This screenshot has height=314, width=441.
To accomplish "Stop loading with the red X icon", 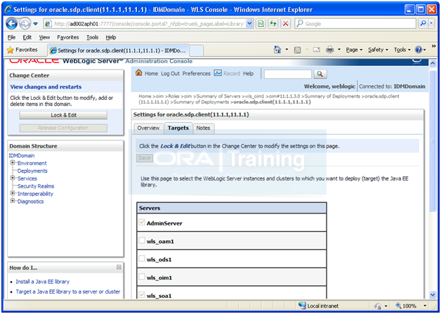I will (x=286, y=24).
